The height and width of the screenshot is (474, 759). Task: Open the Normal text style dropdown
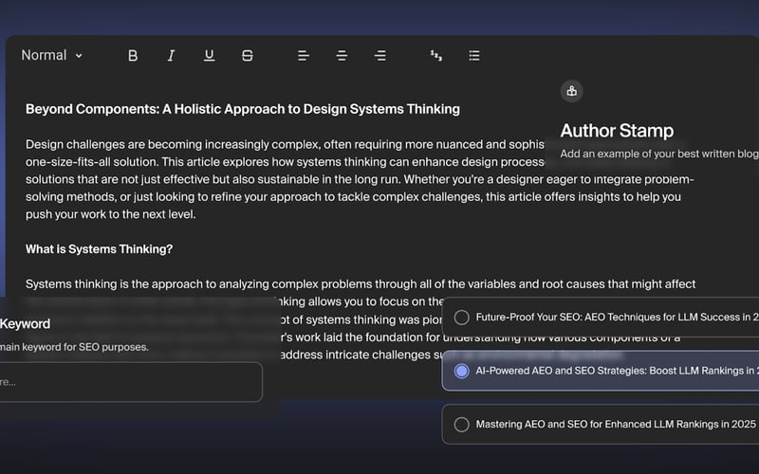[x=52, y=55]
